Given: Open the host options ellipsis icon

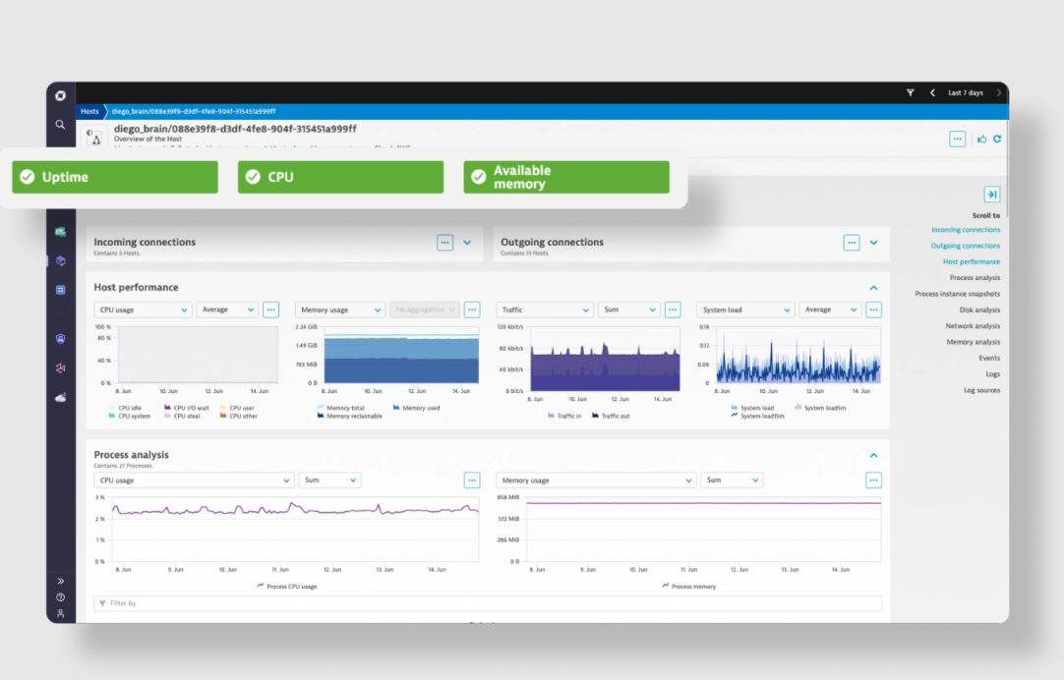Looking at the screenshot, I should [958, 139].
